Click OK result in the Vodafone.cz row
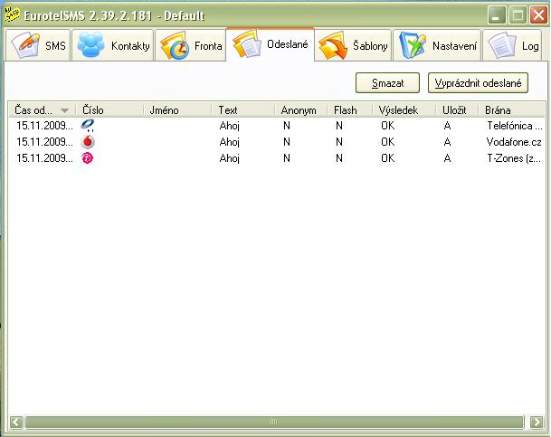Viewport: 551px width, 437px height. point(388,142)
